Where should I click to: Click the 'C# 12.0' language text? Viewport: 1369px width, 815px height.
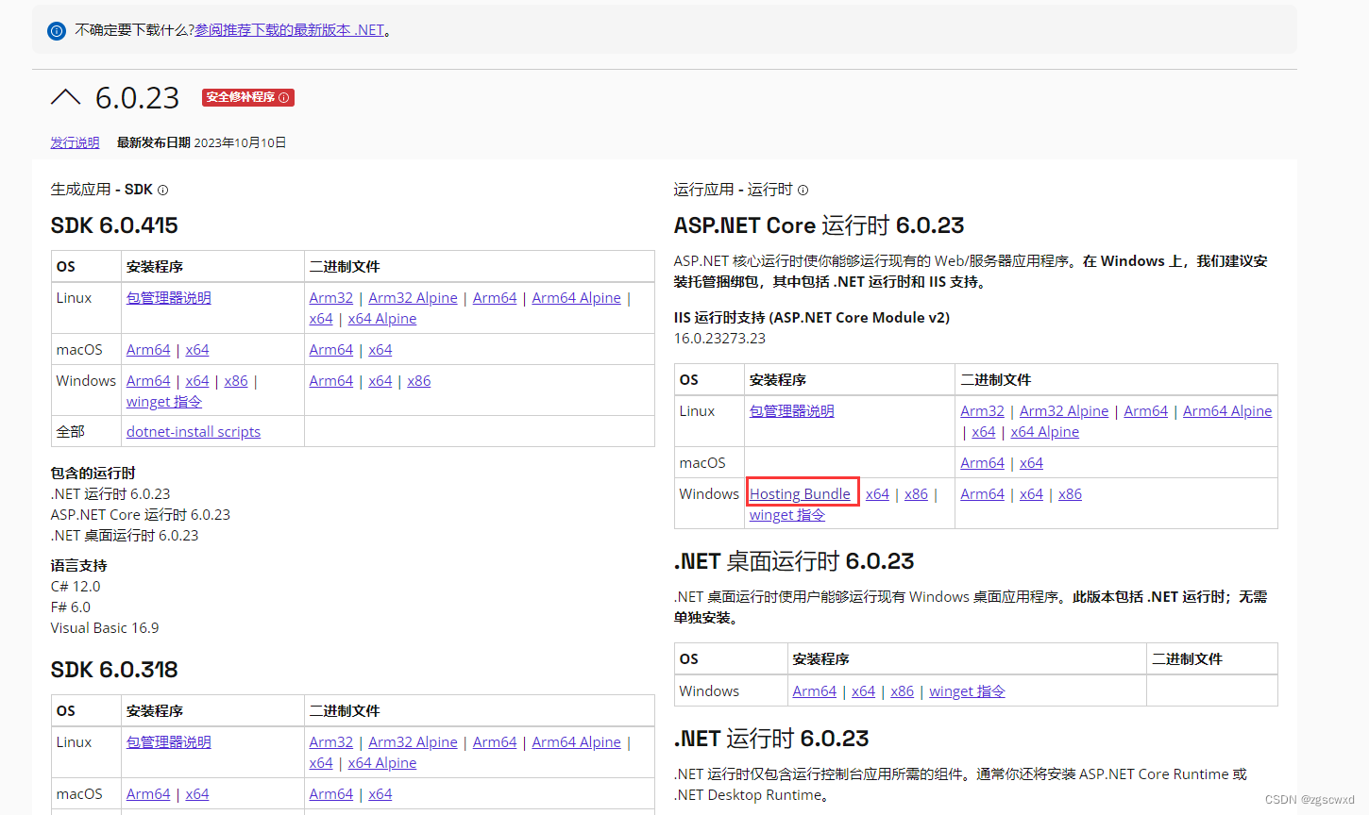tap(76, 586)
